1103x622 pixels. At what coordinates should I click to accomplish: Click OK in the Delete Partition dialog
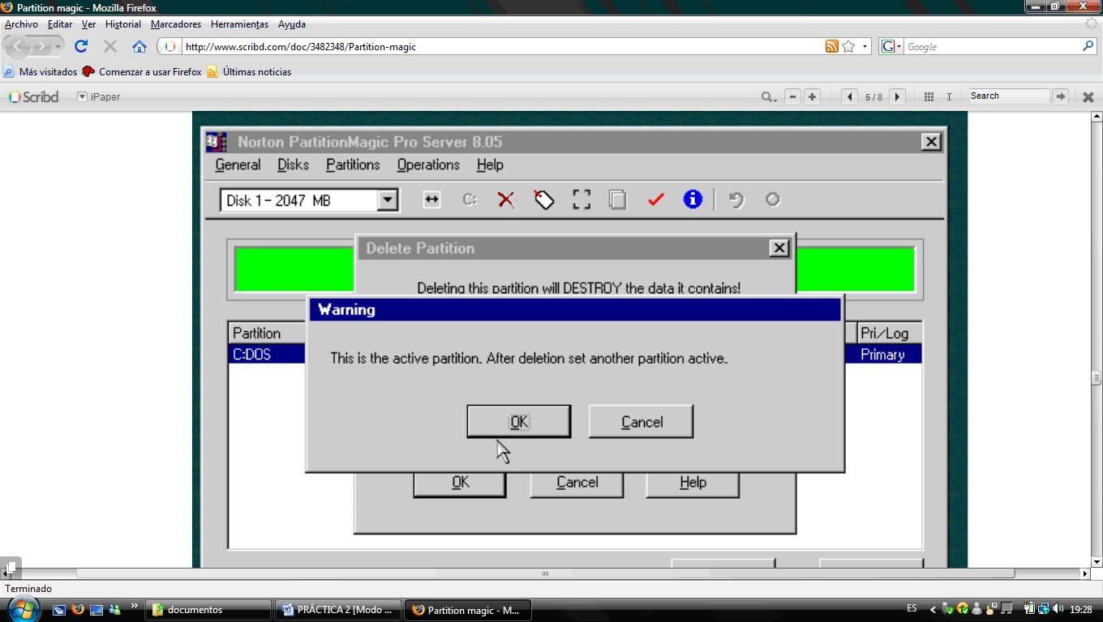460,483
